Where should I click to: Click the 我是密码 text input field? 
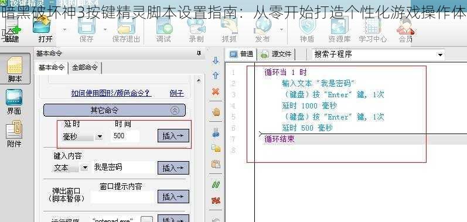(124, 168)
